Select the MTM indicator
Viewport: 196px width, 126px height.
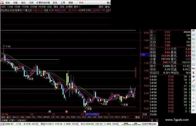click(x=124, y=117)
